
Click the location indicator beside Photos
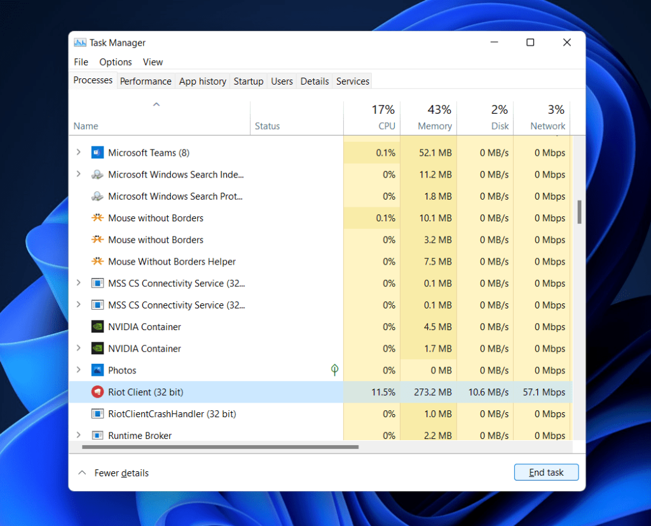334,370
